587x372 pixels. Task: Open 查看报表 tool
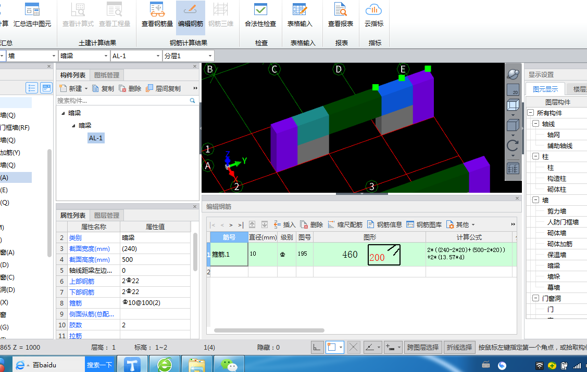tap(340, 15)
